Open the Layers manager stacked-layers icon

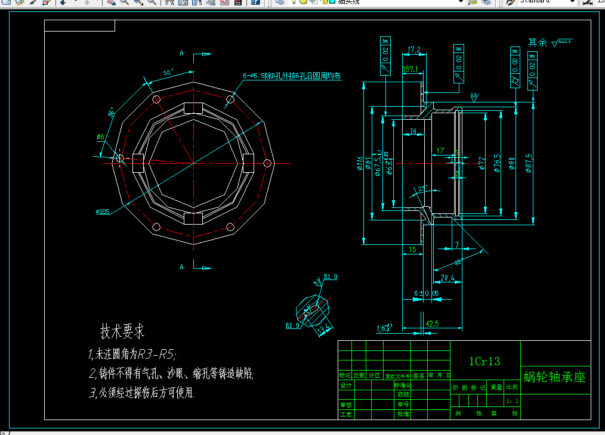click(280, 4)
